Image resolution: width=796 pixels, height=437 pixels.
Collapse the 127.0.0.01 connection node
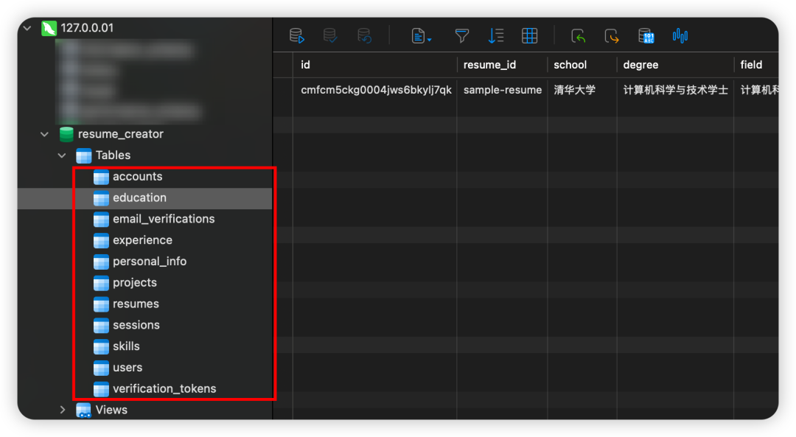point(27,28)
